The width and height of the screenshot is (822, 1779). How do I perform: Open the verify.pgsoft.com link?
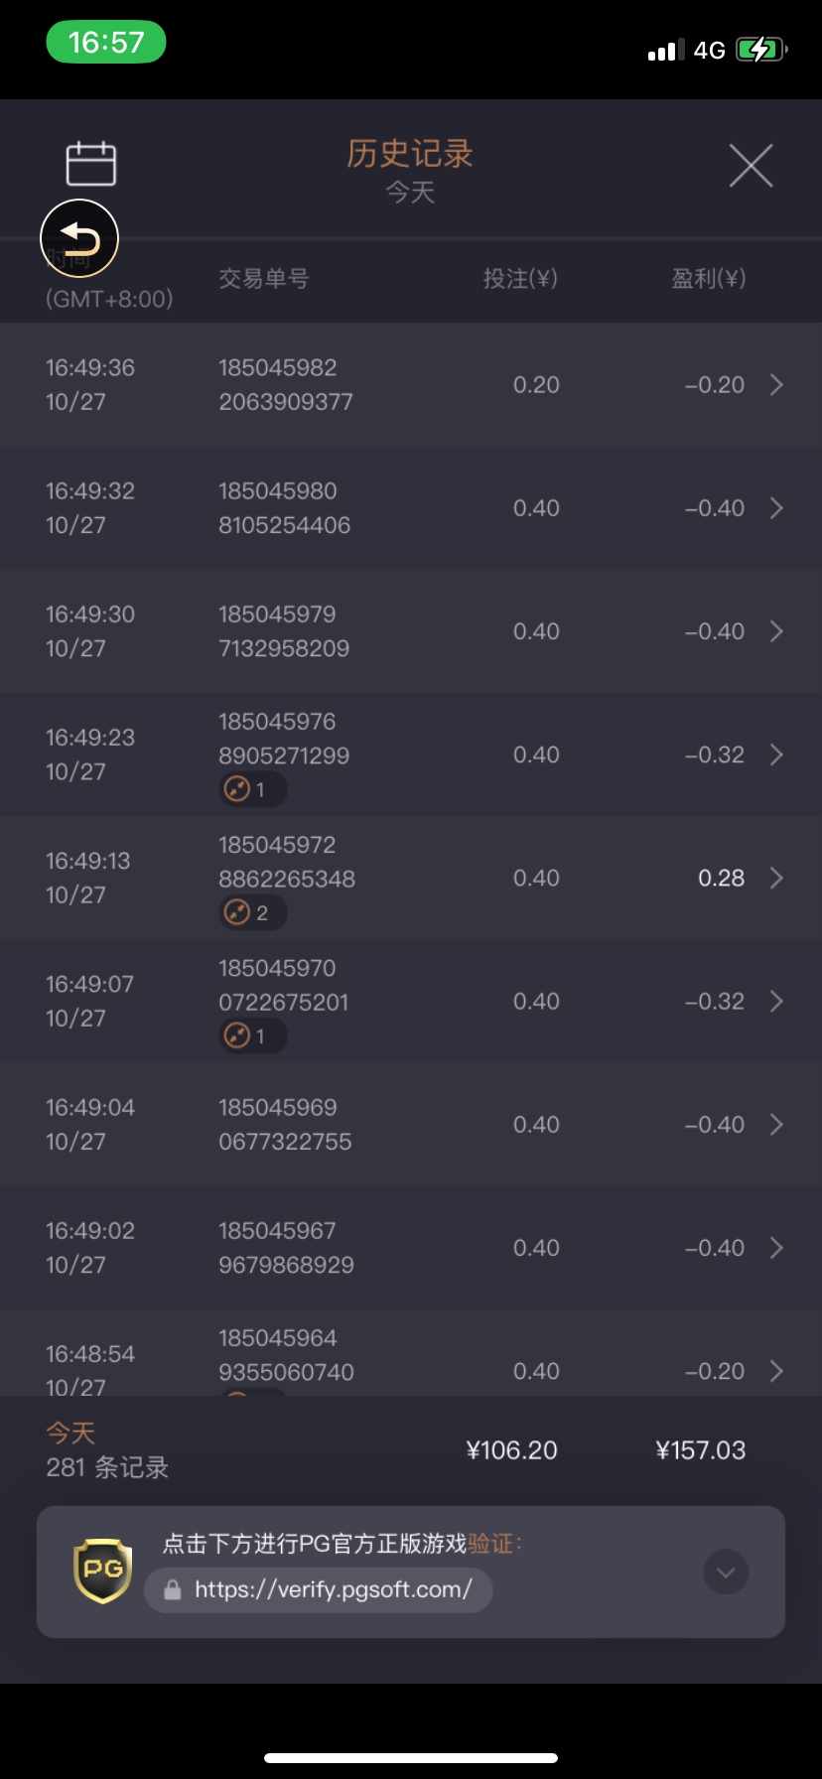[x=333, y=1590]
